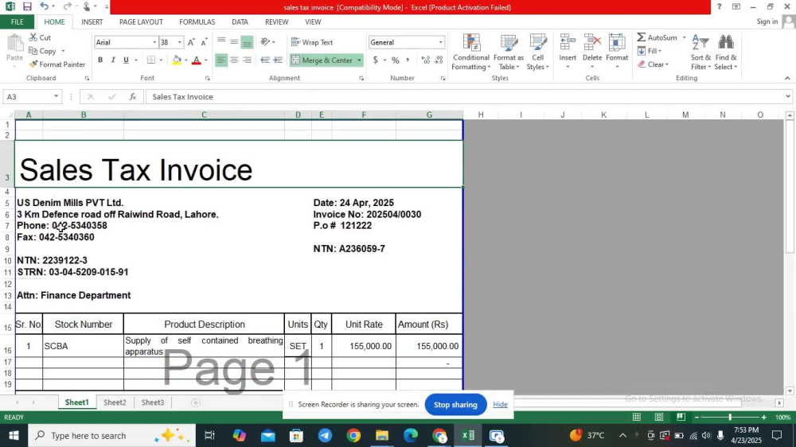Click the Increase Decimal icon
This screenshot has width=796, height=447.
(425, 60)
